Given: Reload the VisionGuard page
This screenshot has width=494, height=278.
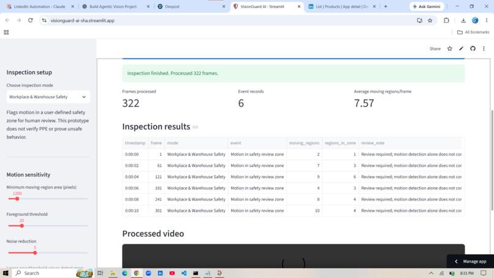Looking at the screenshot, I should [30, 20].
